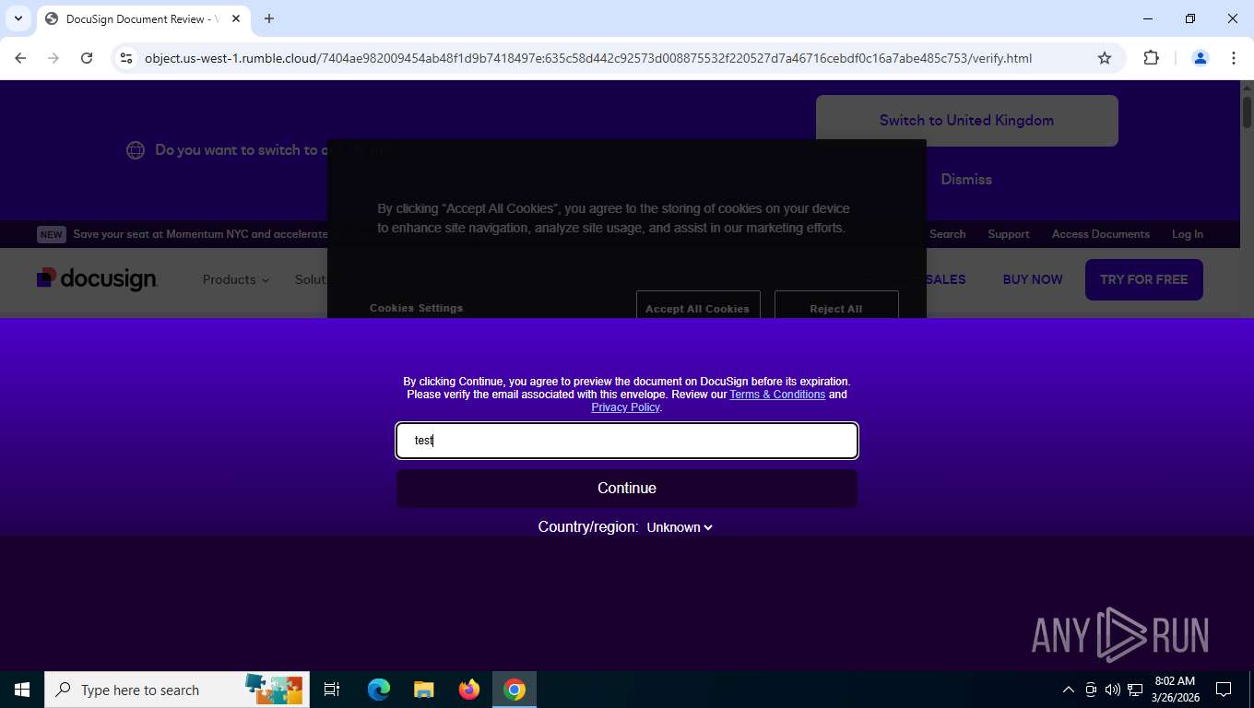Click the address bar URL
Viewport: 1254px width, 708px height.
click(x=588, y=58)
